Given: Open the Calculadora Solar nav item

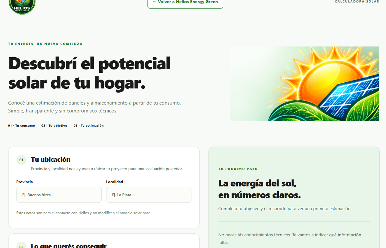Looking at the screenshot, I should (x=357, y=2).
